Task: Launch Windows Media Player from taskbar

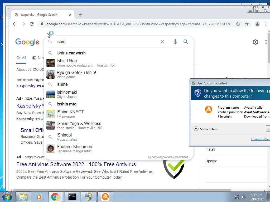Action: [39, 197]
